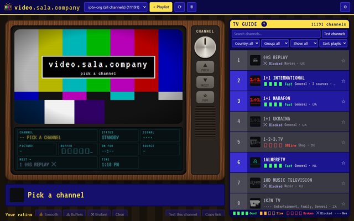Screen dimensions: 354x221
Task: Favorite the 1ALMERETV channel star
Action: pos(343,163)
